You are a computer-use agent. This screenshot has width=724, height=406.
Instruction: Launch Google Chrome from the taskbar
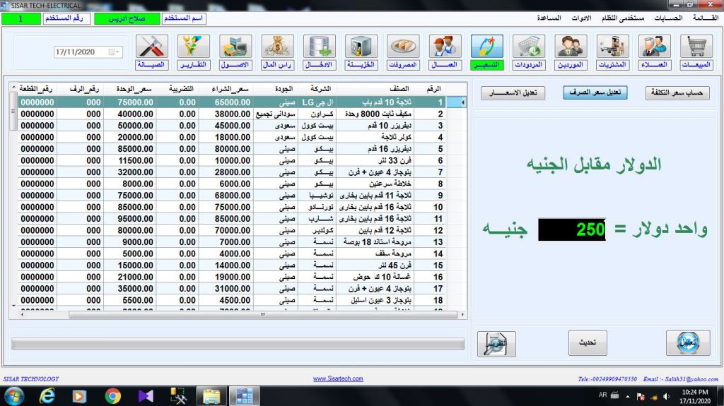click(x=112, y=395)
